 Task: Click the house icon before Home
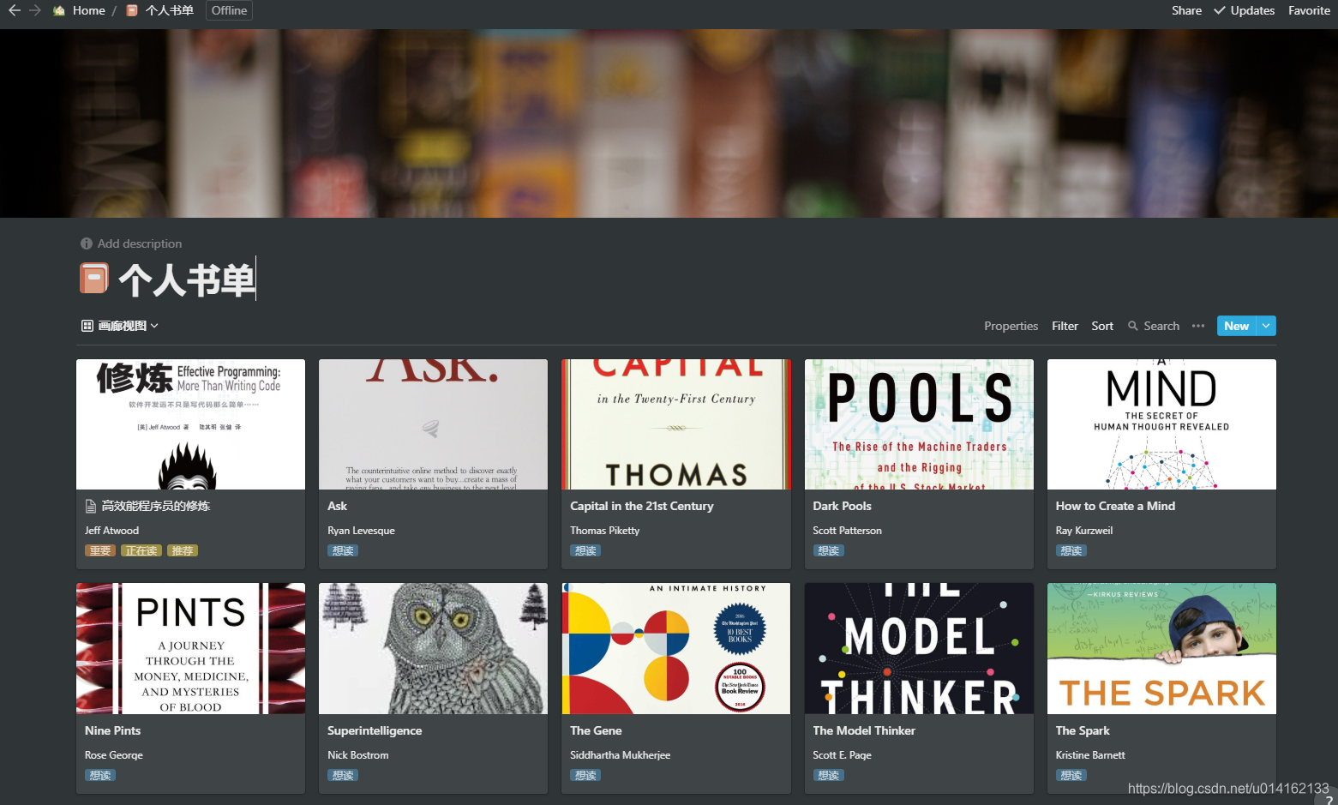[x=59, y=10]
